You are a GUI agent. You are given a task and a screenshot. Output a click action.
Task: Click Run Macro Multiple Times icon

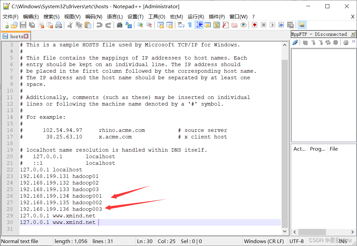coord(281,25)
